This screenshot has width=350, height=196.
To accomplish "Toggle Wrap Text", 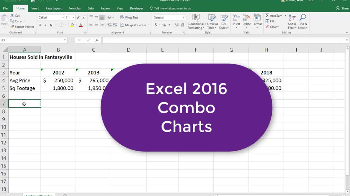I will pos(129,17).
